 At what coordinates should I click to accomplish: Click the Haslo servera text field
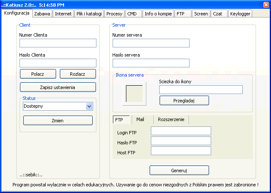[x=151, y=63]
